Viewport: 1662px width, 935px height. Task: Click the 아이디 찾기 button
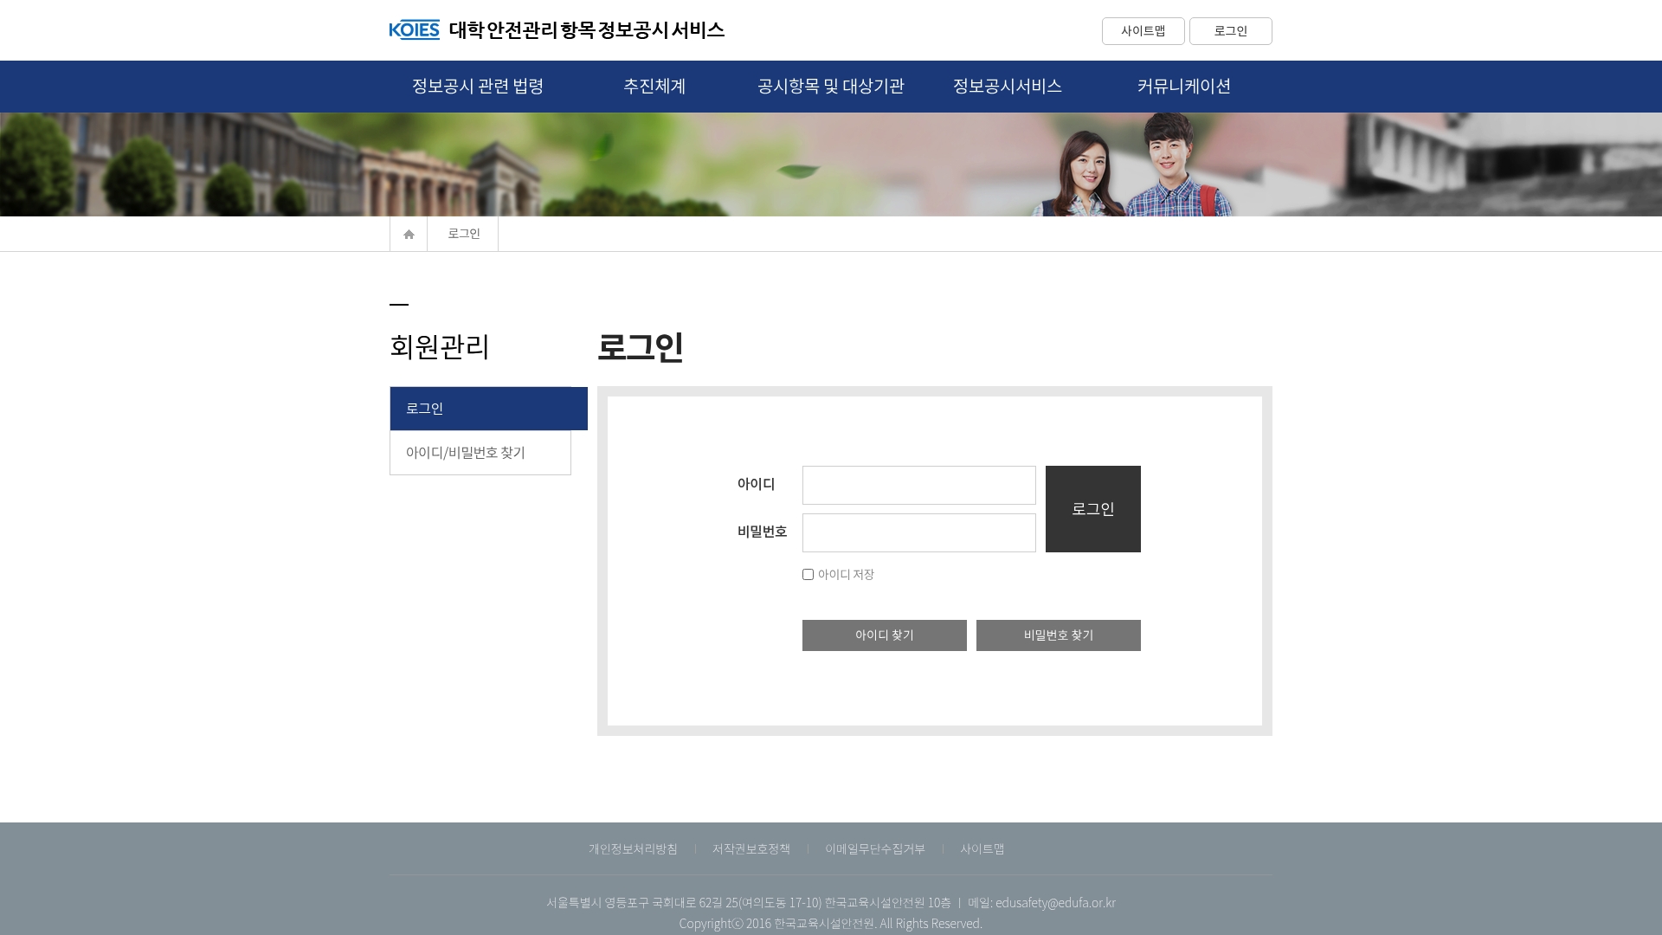884,635
